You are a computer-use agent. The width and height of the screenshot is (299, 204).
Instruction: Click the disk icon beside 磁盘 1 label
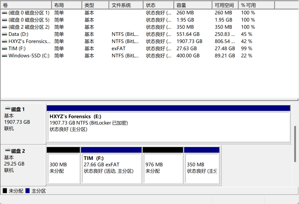tap(8, 109)
